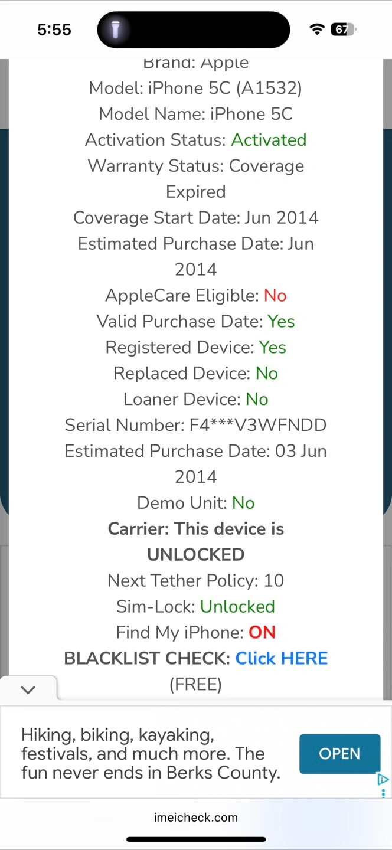392x850 pixels.
Task: Tap the "Next Tether Policy: 10" line
Action: (x=195, y=580)
